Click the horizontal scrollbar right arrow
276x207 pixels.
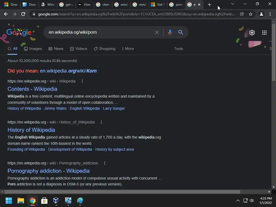click(269, 192)
